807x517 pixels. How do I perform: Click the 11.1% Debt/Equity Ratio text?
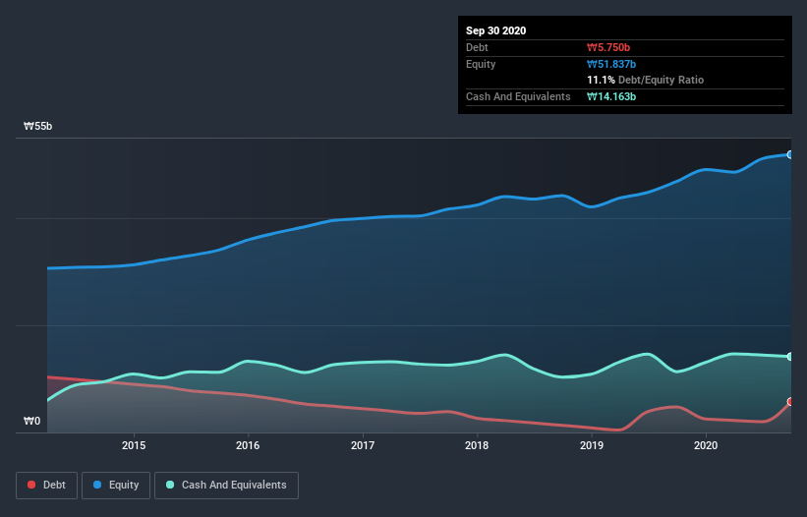point(646,81)
